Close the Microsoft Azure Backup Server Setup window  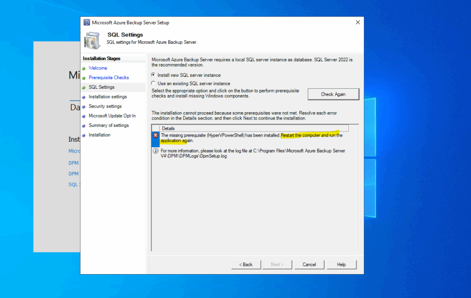[x=358, y=23]
